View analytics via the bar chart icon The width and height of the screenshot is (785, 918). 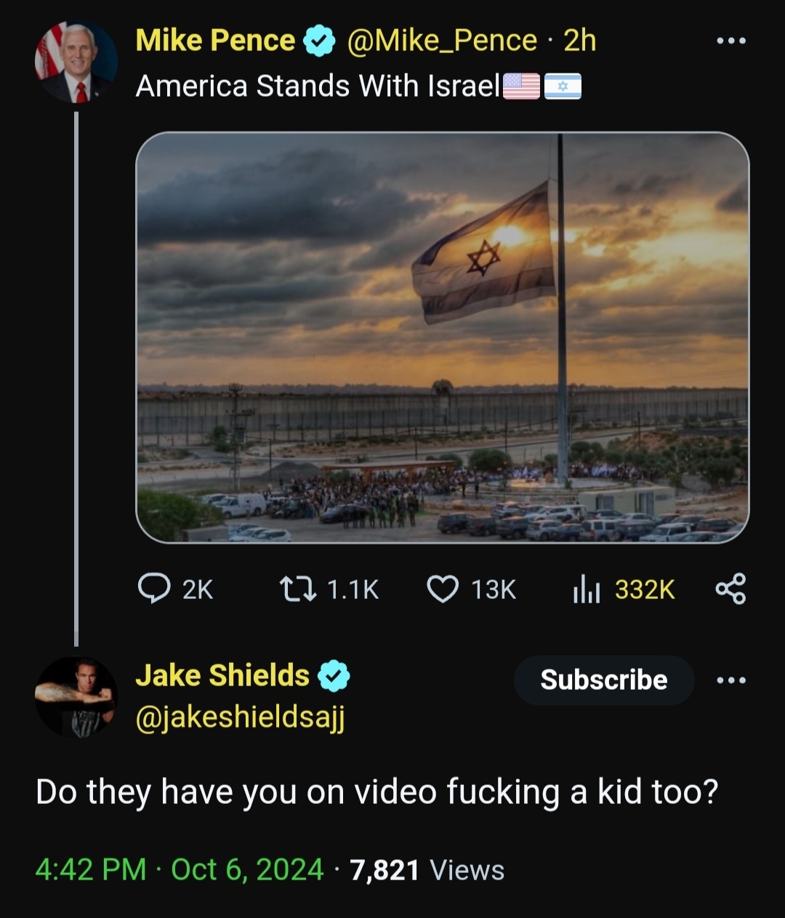(586, 589)
